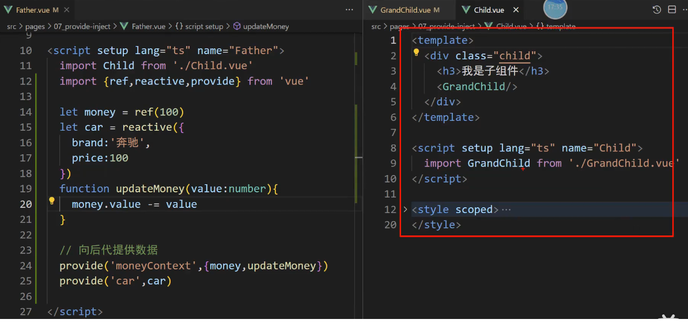Click the "child" class value in Child.vue
The image size is (688, 323).
(x=515, y=56)
